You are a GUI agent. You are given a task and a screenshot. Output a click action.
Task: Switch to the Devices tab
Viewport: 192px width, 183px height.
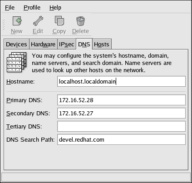[x=16, y=45]
